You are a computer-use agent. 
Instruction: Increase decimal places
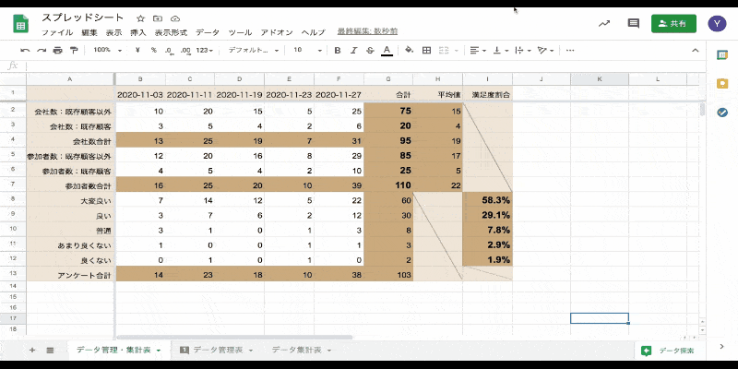click(x=185, y=51)
